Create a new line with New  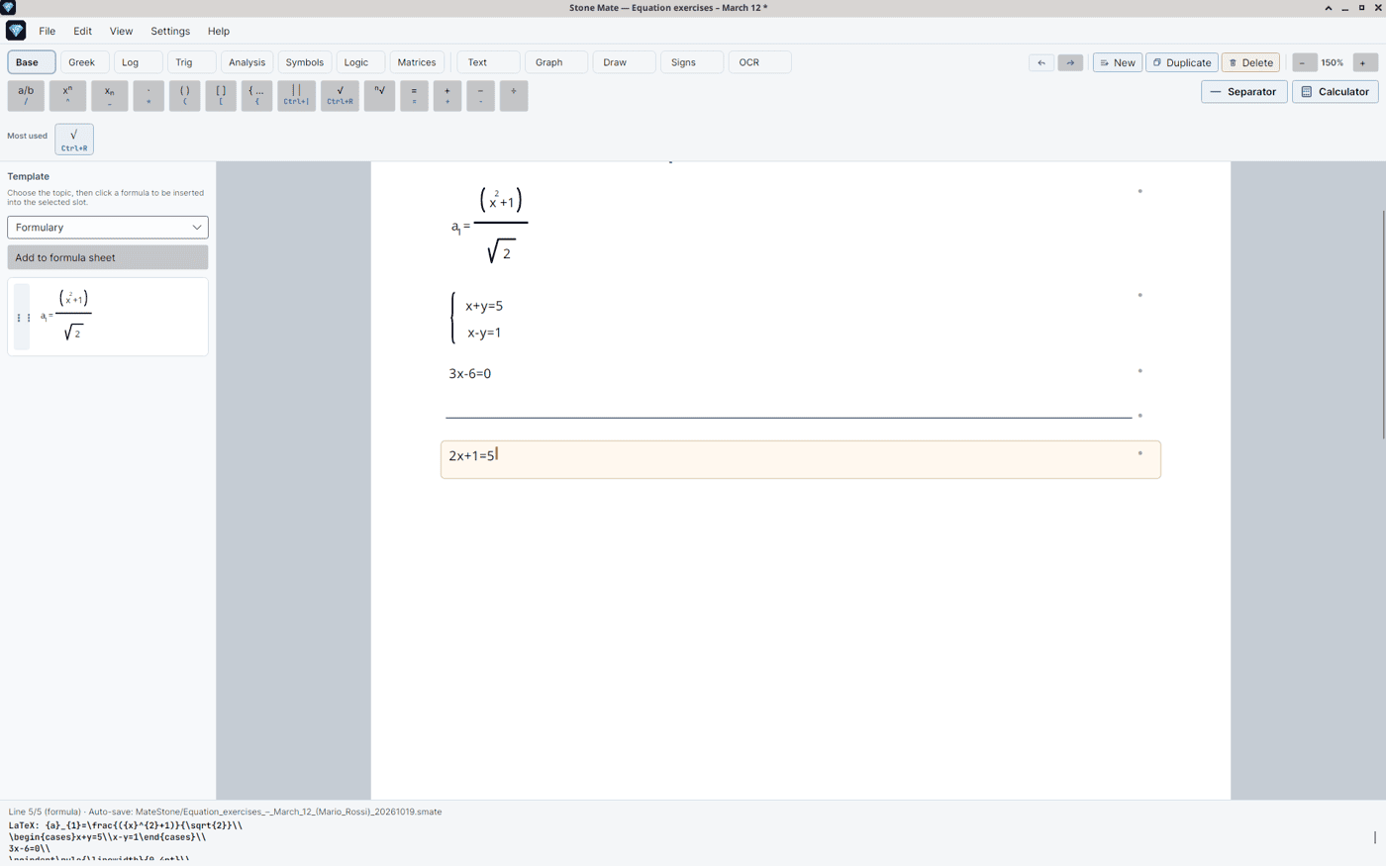click(1118, 62)
